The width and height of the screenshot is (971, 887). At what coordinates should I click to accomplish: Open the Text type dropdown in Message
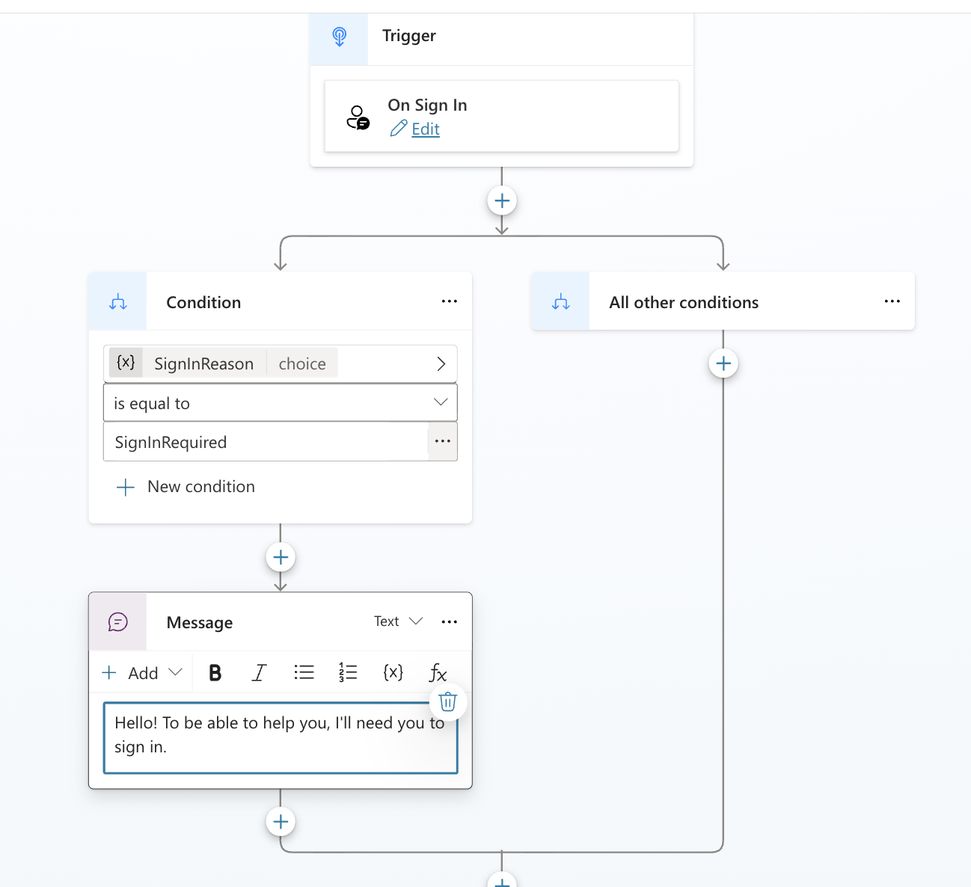point(399,621)
